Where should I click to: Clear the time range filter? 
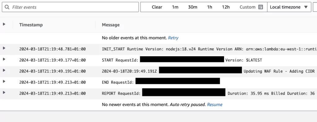pos(157,7)
